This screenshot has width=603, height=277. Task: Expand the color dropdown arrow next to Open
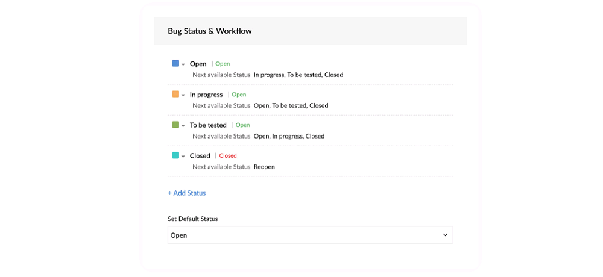(x=183, y=64)
